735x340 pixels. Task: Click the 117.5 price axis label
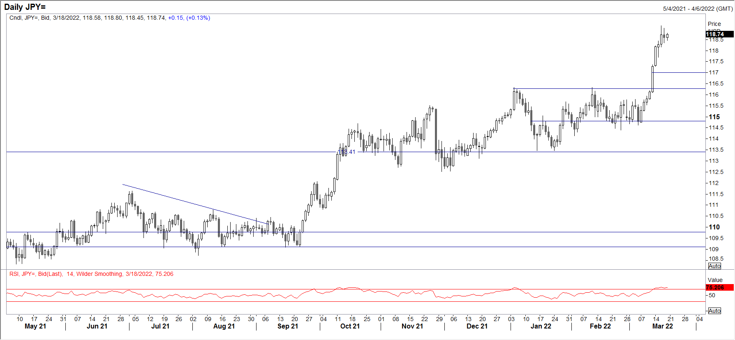(x=716, y=61)
